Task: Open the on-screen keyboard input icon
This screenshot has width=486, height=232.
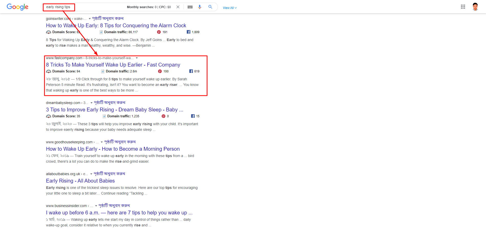Action: [190, 7]
